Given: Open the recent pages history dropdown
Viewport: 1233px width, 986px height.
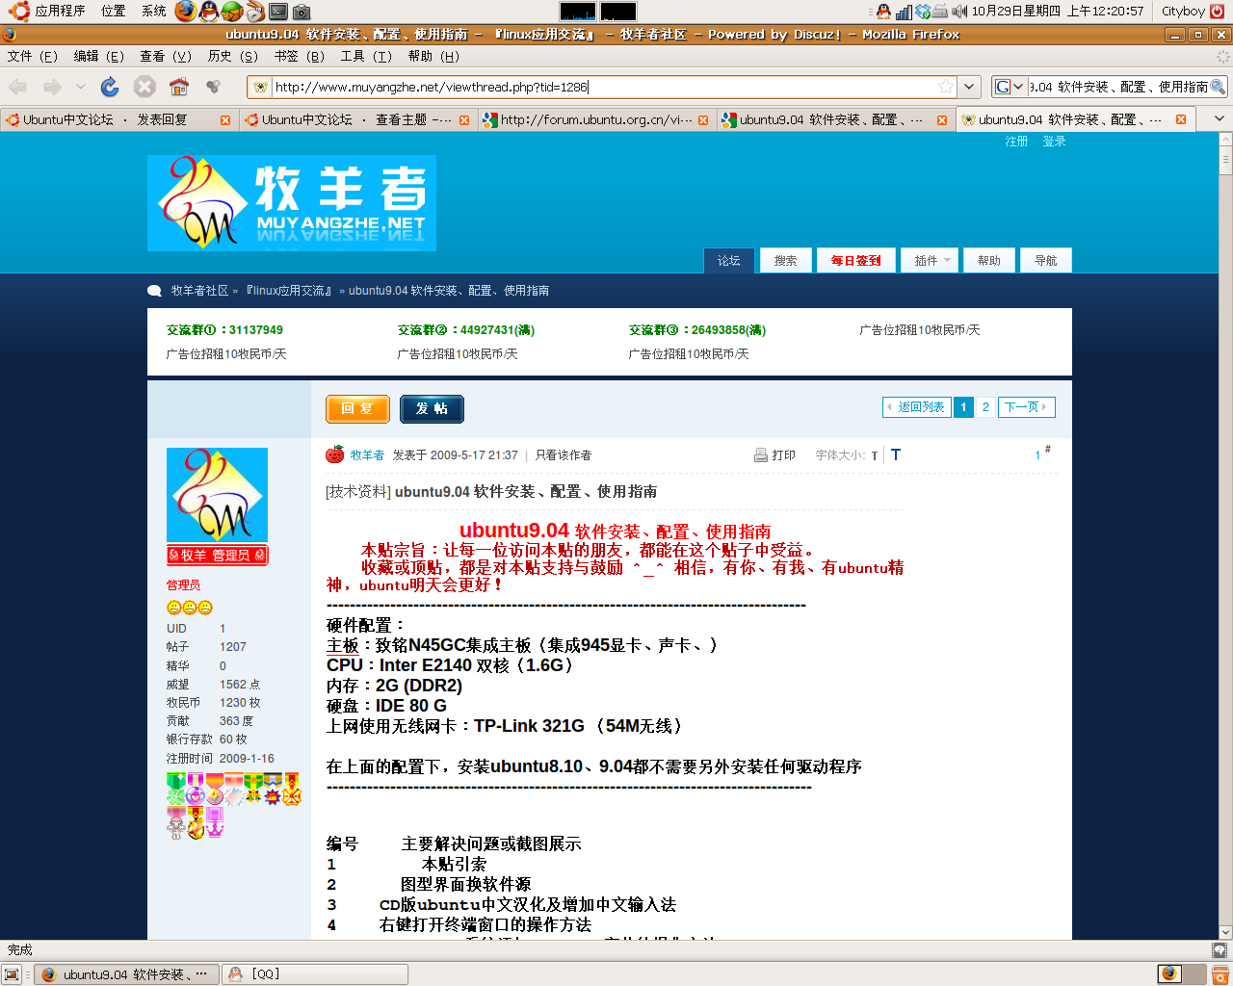Looking at the screenshot, I should (81, 88).
